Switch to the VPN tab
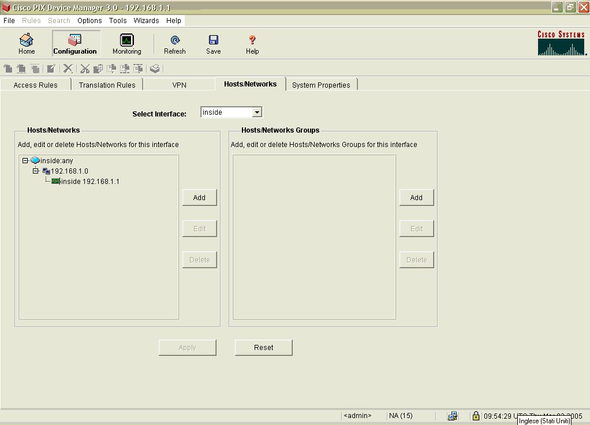Viewport: 590px width, 425px height. tap(179, 85)
